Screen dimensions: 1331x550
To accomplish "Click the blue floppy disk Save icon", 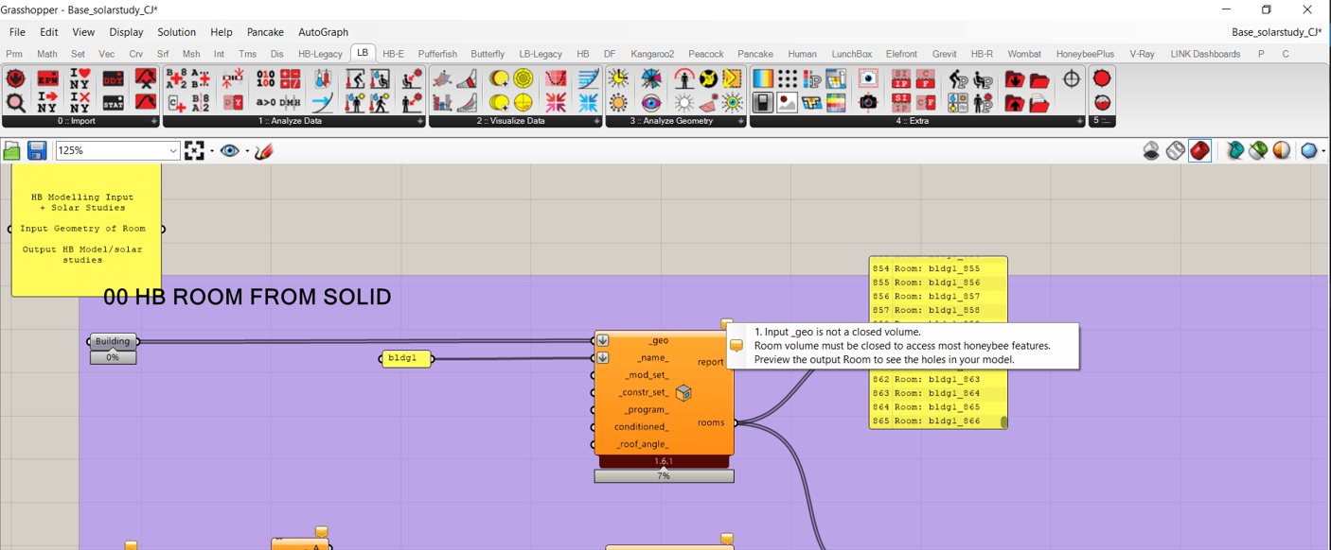I will (37, 150).
